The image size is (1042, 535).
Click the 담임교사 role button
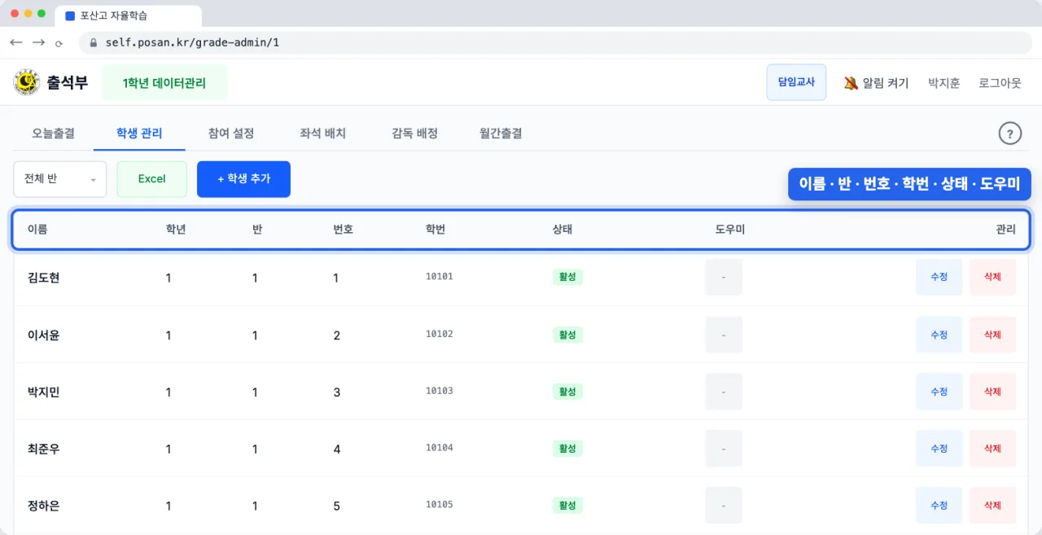point(796,82)
